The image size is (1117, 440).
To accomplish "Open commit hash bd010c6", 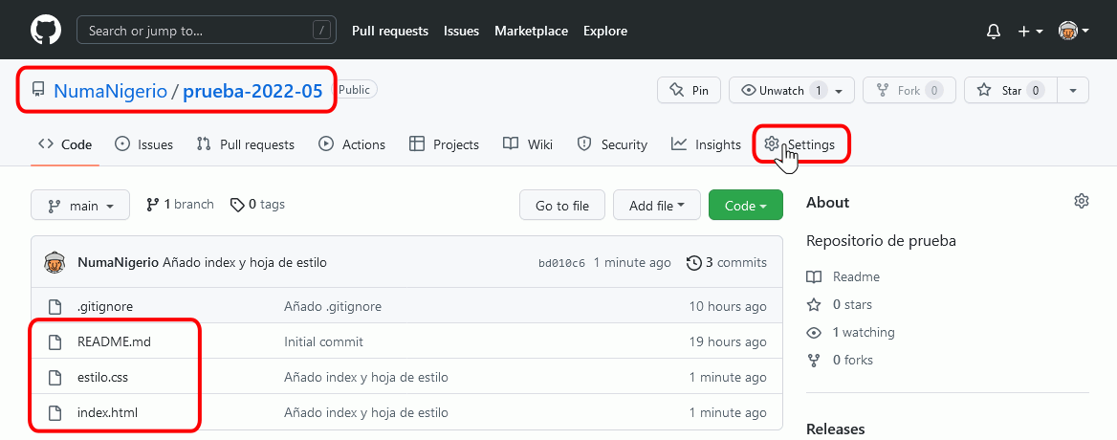I will coord(562,263).
